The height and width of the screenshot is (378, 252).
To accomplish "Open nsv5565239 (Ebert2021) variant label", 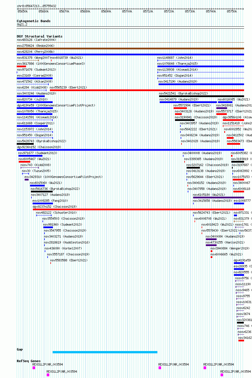I will tap(69, 87).
